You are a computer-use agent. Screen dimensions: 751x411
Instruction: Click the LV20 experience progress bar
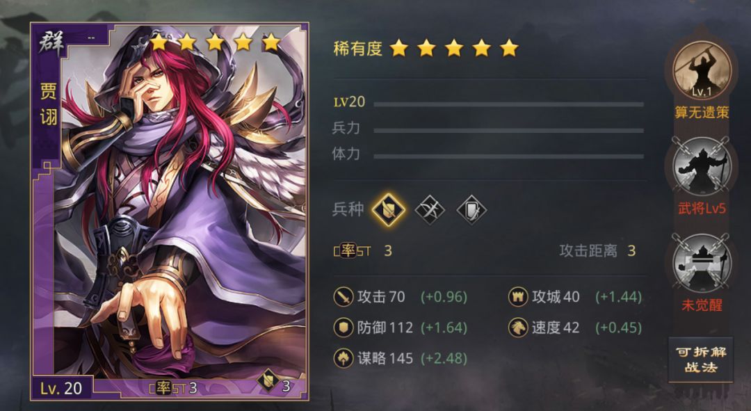508,104
